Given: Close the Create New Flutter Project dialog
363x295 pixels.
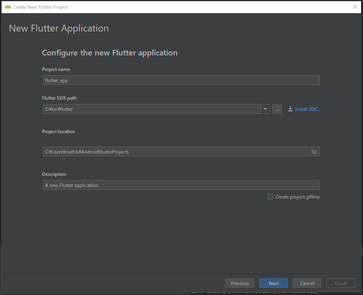Looking at the screenshot, I should [355, 7].
